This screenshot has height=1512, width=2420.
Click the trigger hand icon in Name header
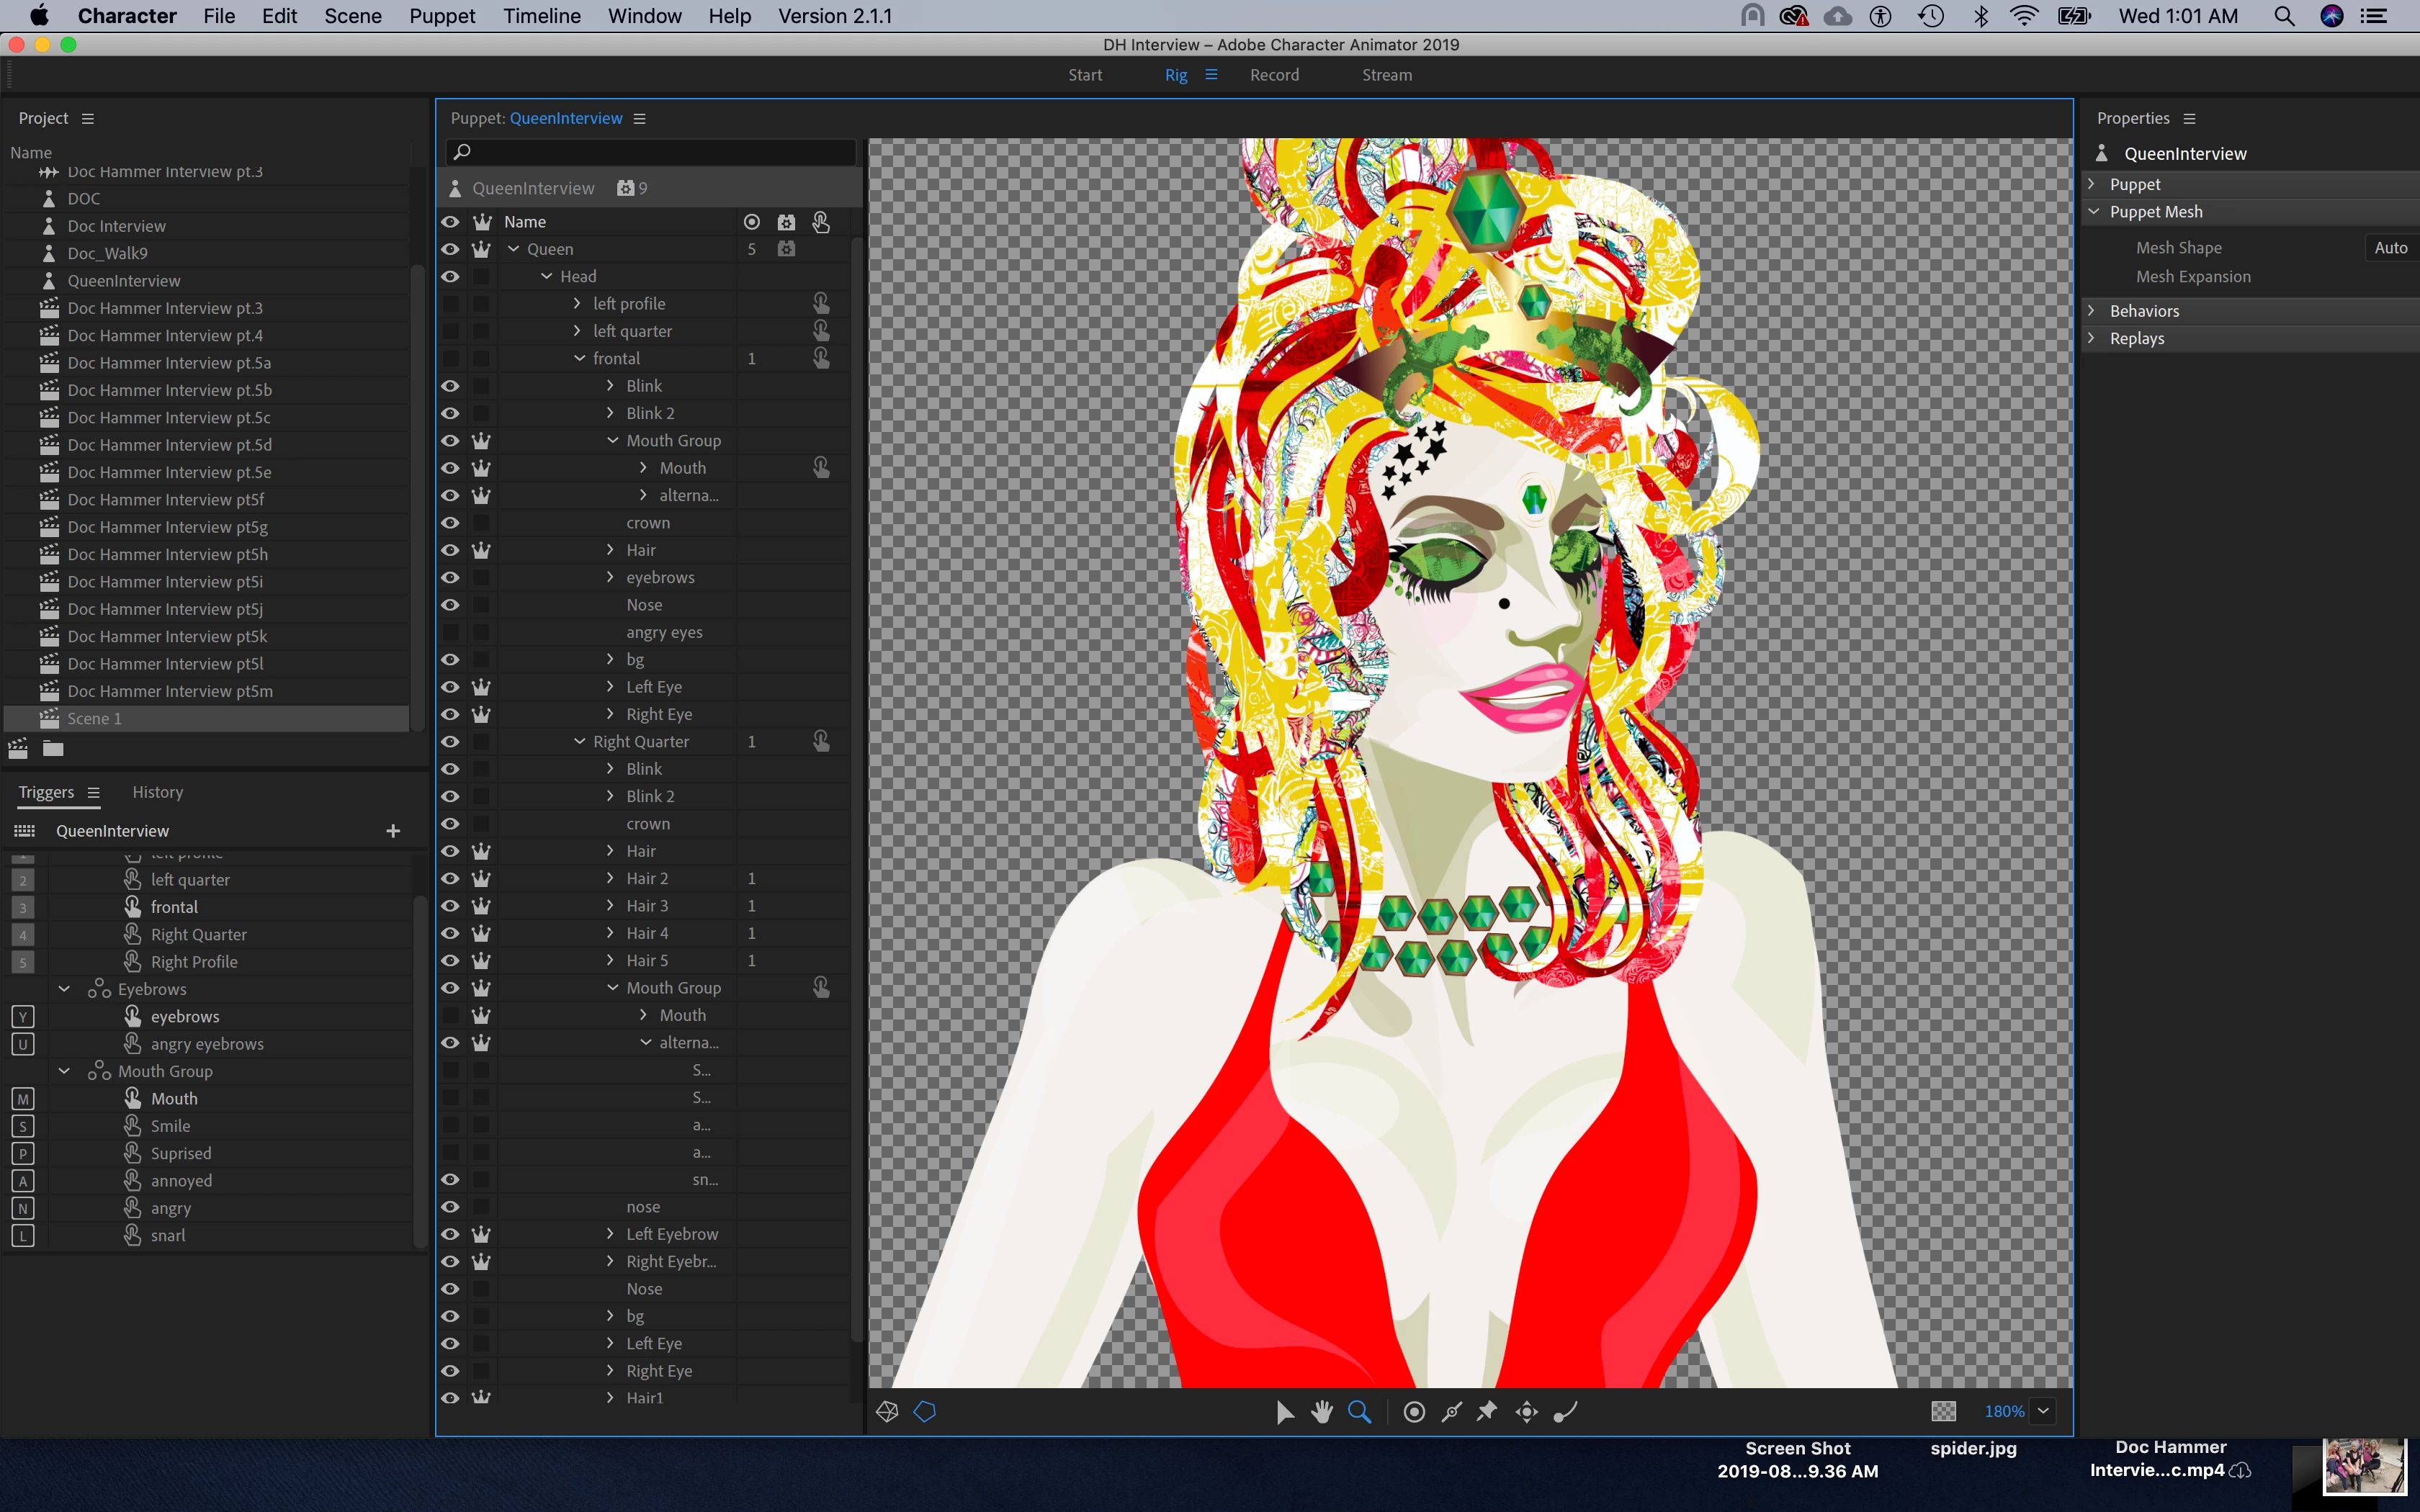tap(821, 222)
